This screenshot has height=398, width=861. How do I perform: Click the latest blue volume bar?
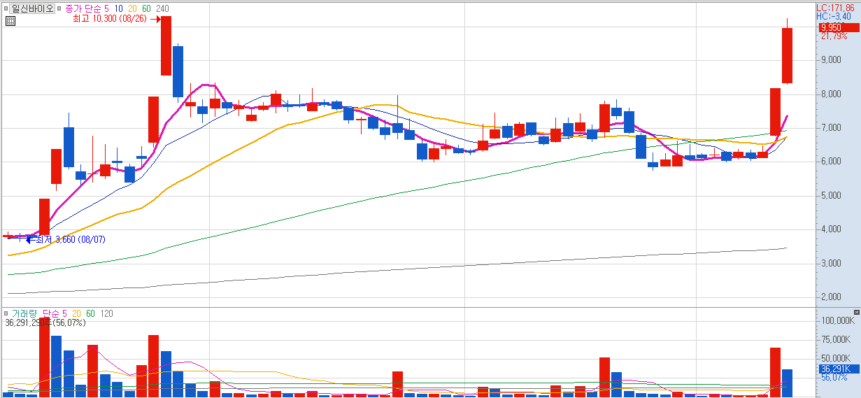point(787,383)
